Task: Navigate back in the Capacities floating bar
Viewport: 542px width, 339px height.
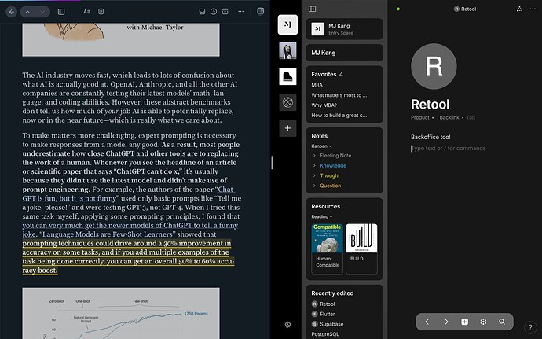Action: pos(427,322)
